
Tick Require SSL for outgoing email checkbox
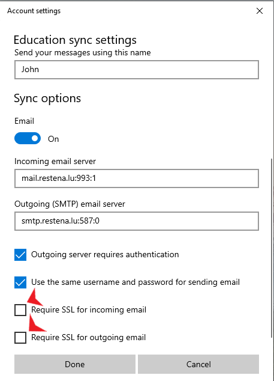(x=20, y=338)
